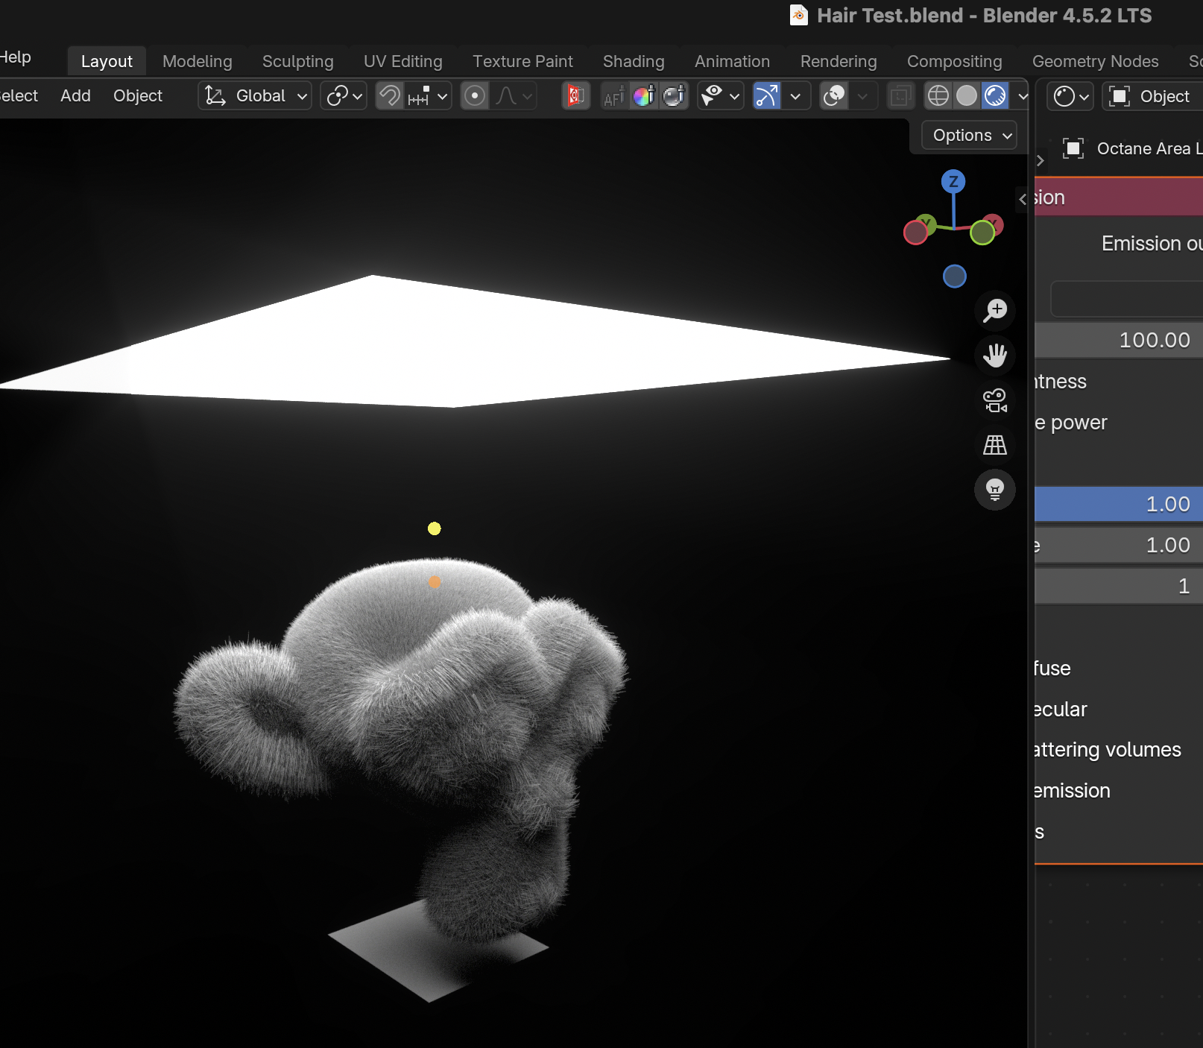Toggle snapping magnet icon
1203x1048 pixels.
390,96
